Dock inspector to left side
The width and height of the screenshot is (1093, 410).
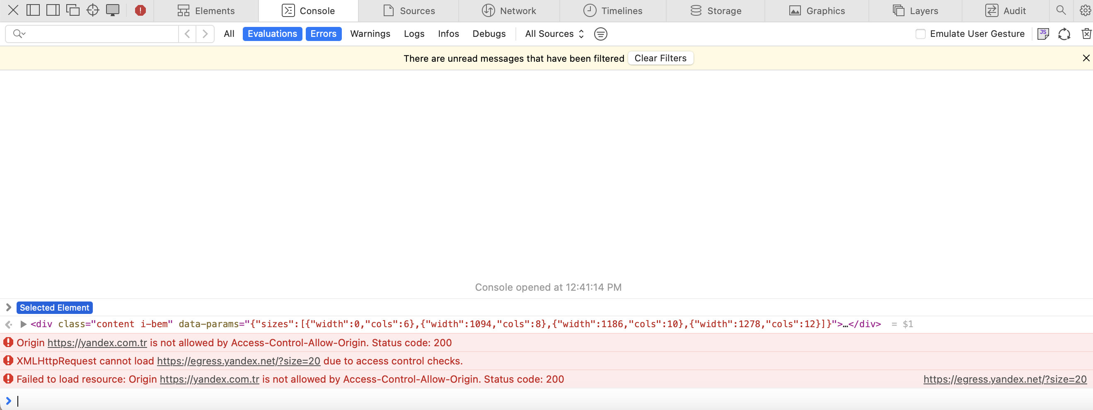[x=33, y=10]
